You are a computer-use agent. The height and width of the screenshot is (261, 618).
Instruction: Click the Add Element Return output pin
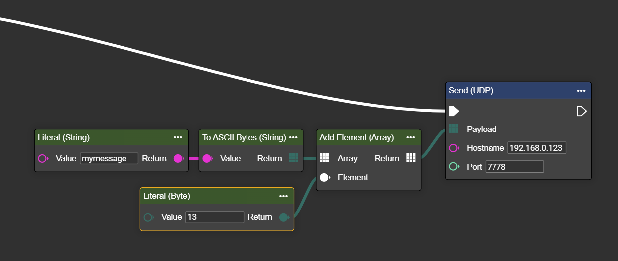411,158
